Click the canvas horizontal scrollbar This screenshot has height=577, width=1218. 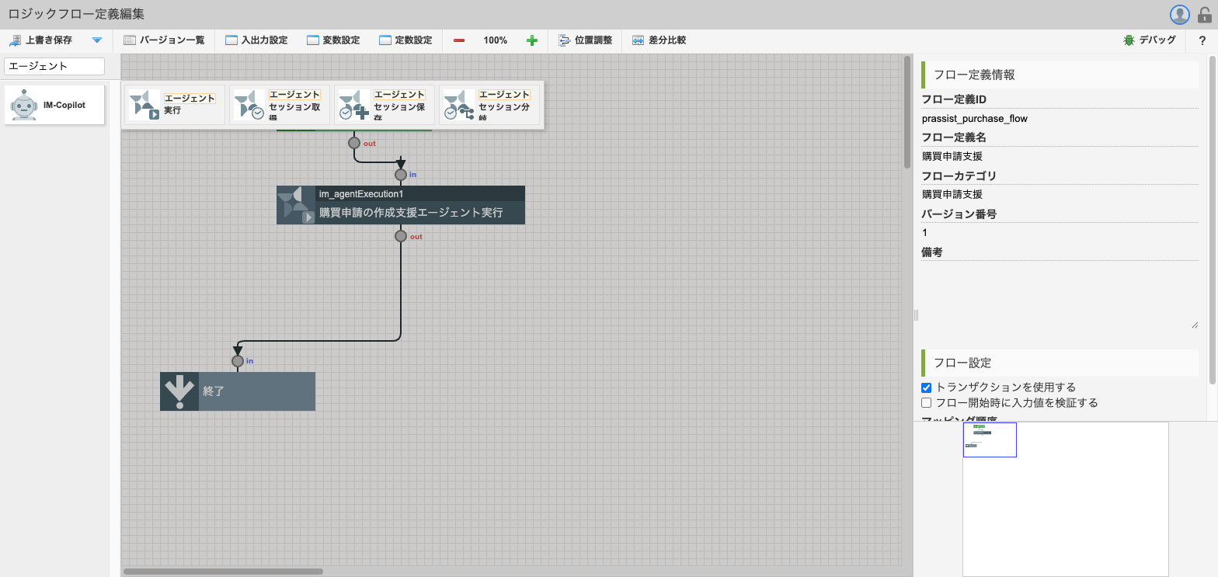click(223, 572)
